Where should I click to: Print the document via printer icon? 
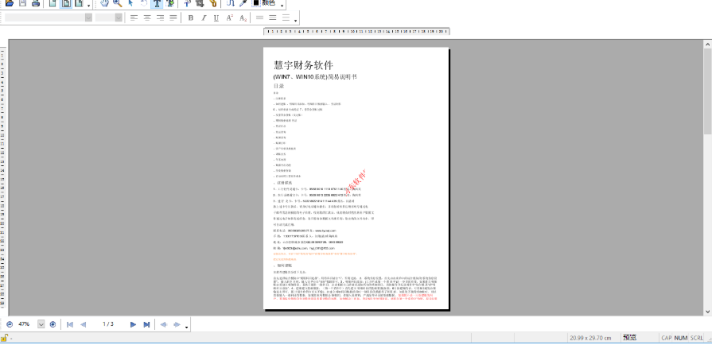pyautogui.click(x=36, y=3)
